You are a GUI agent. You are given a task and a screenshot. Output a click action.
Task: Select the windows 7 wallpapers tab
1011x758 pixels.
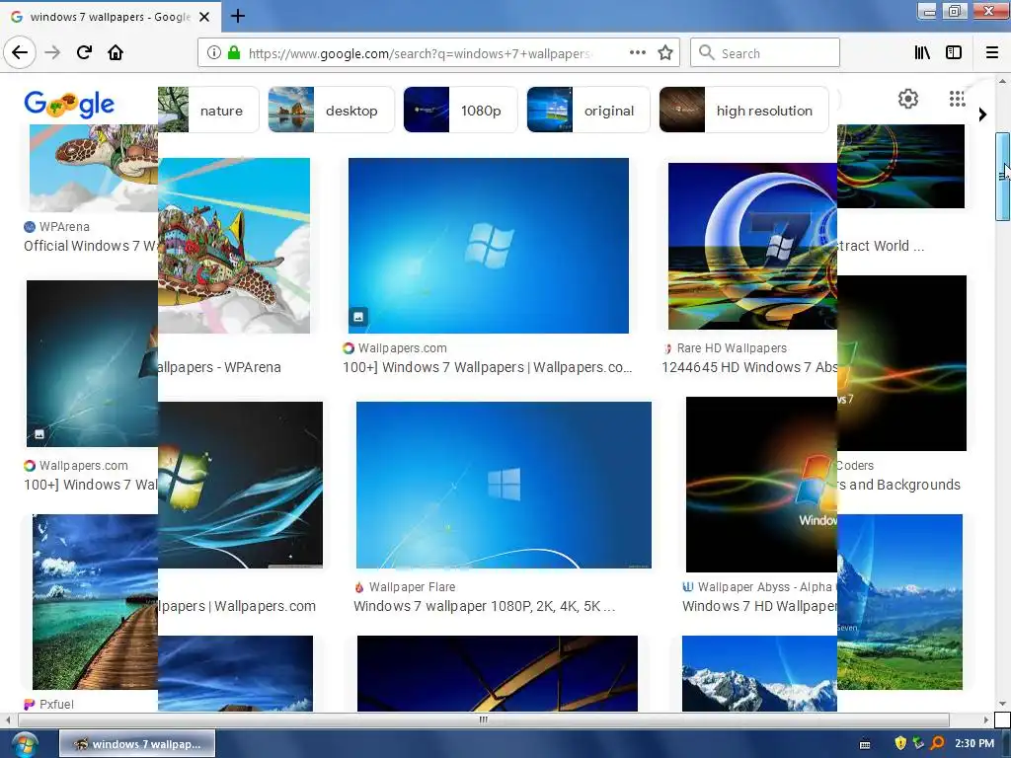(110, 17)
